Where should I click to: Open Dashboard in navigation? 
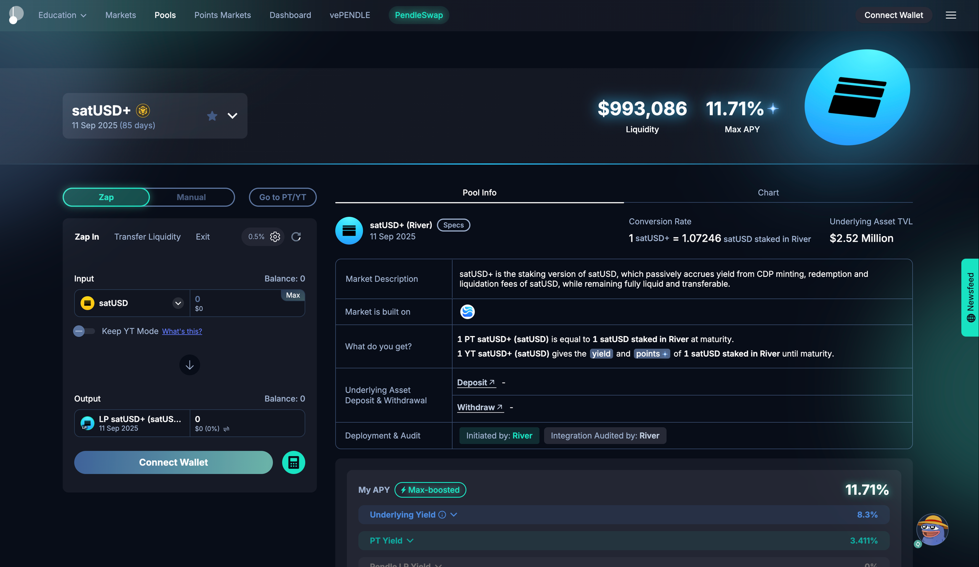pos(290,15)
